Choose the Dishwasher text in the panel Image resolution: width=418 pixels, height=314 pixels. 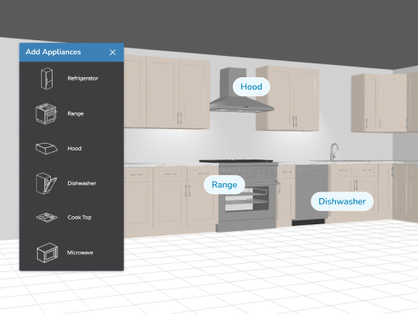[82, 183]
